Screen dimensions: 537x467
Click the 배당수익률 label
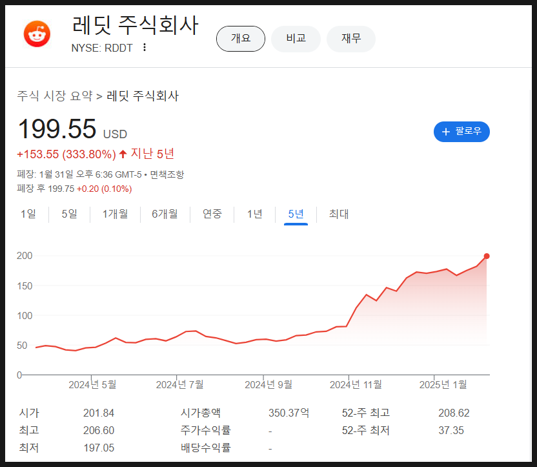tap(206, 448)
